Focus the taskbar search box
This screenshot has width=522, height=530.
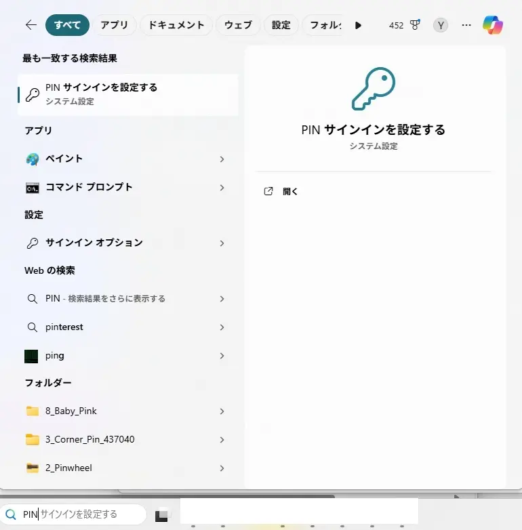coord(73,514)
